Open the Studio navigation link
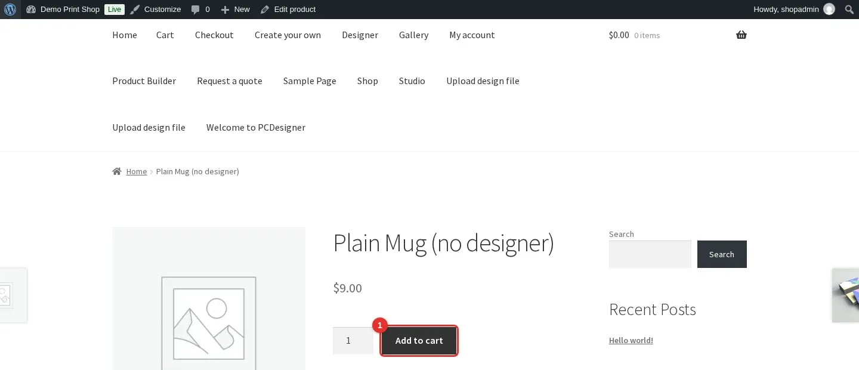Image resolution: width=859 pixels, height=370 pixels. pyautogui.click(x=412, y=81)
